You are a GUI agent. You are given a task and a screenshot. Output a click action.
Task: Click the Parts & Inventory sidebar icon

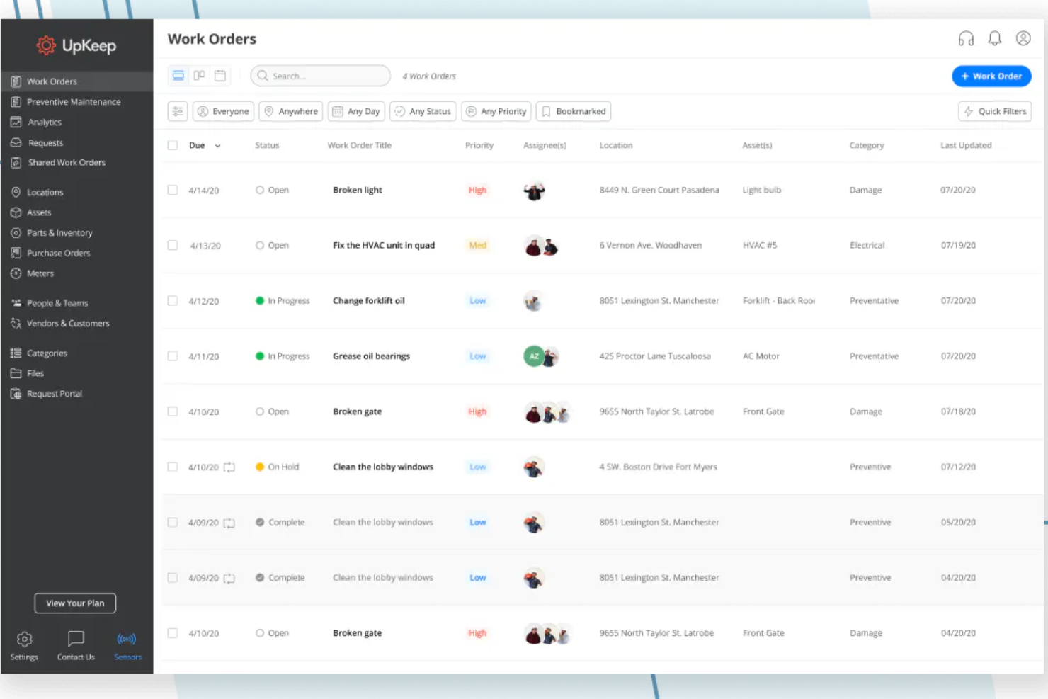[x=16, y=232]
